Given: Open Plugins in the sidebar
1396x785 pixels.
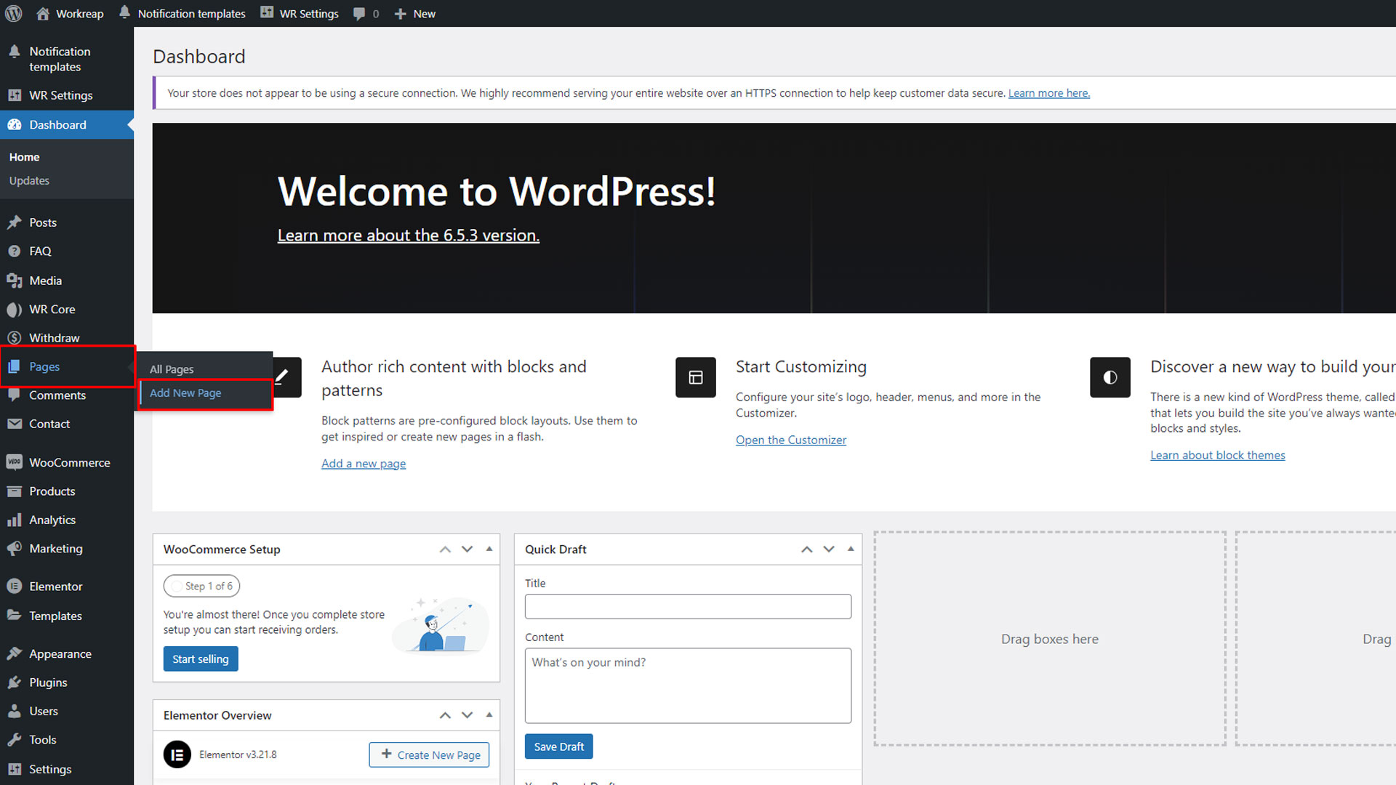Looking at the screenshot, I should [x=48, y=683].
